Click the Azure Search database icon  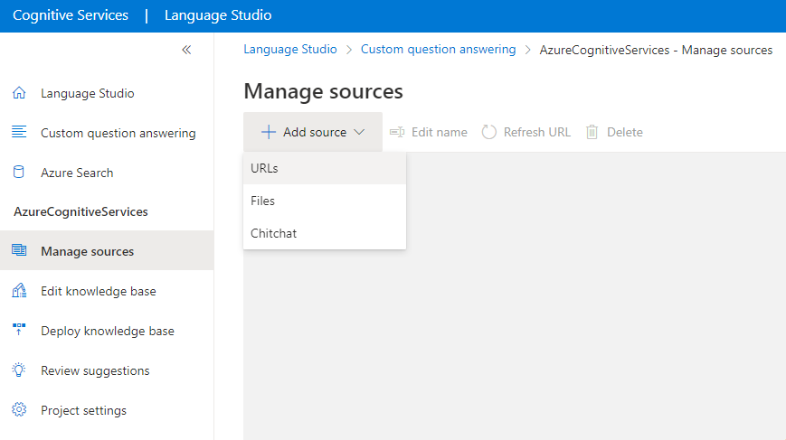click(x=19, y=172)
